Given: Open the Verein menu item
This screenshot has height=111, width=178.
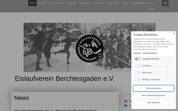Looking at the screenshot, I should [x=125, y=3].
